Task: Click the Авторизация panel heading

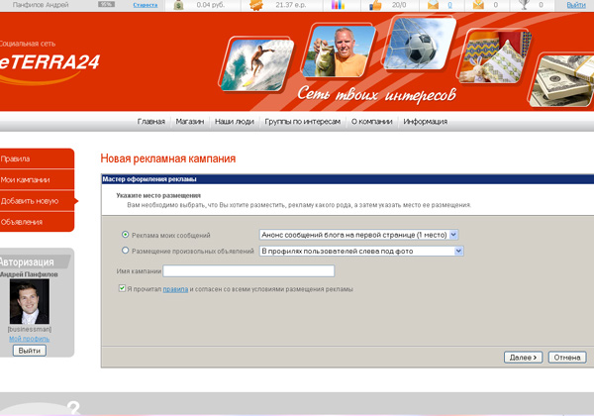Action: pyautogui.click(x=27, y=261)
